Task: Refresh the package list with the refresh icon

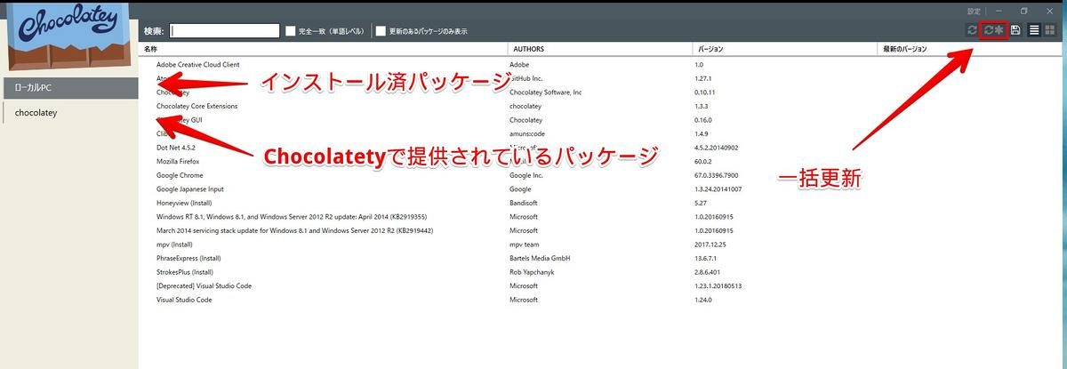Action: [x=972, y=30]
